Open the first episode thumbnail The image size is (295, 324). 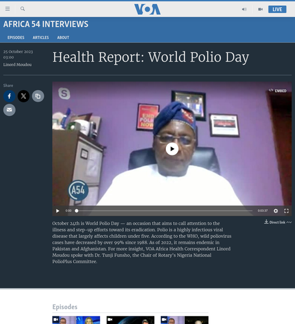click(76, 320)
